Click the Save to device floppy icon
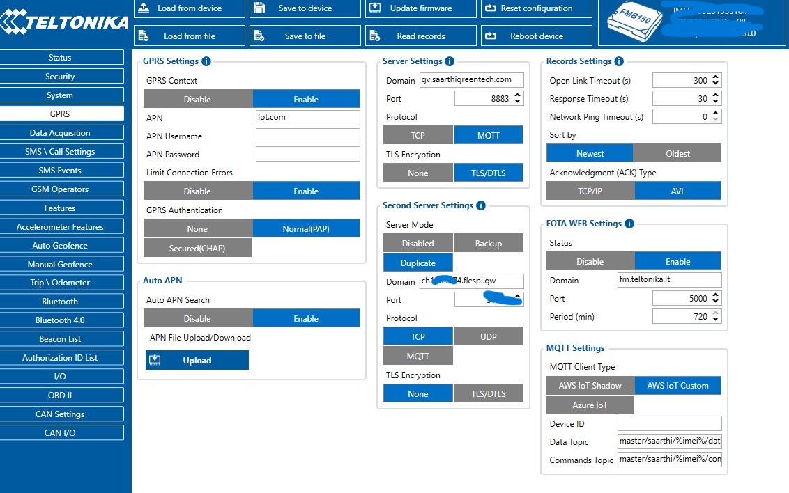 coord(259,8)
